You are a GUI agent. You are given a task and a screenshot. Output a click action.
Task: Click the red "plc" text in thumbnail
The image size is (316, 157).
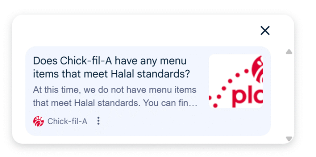247,97
